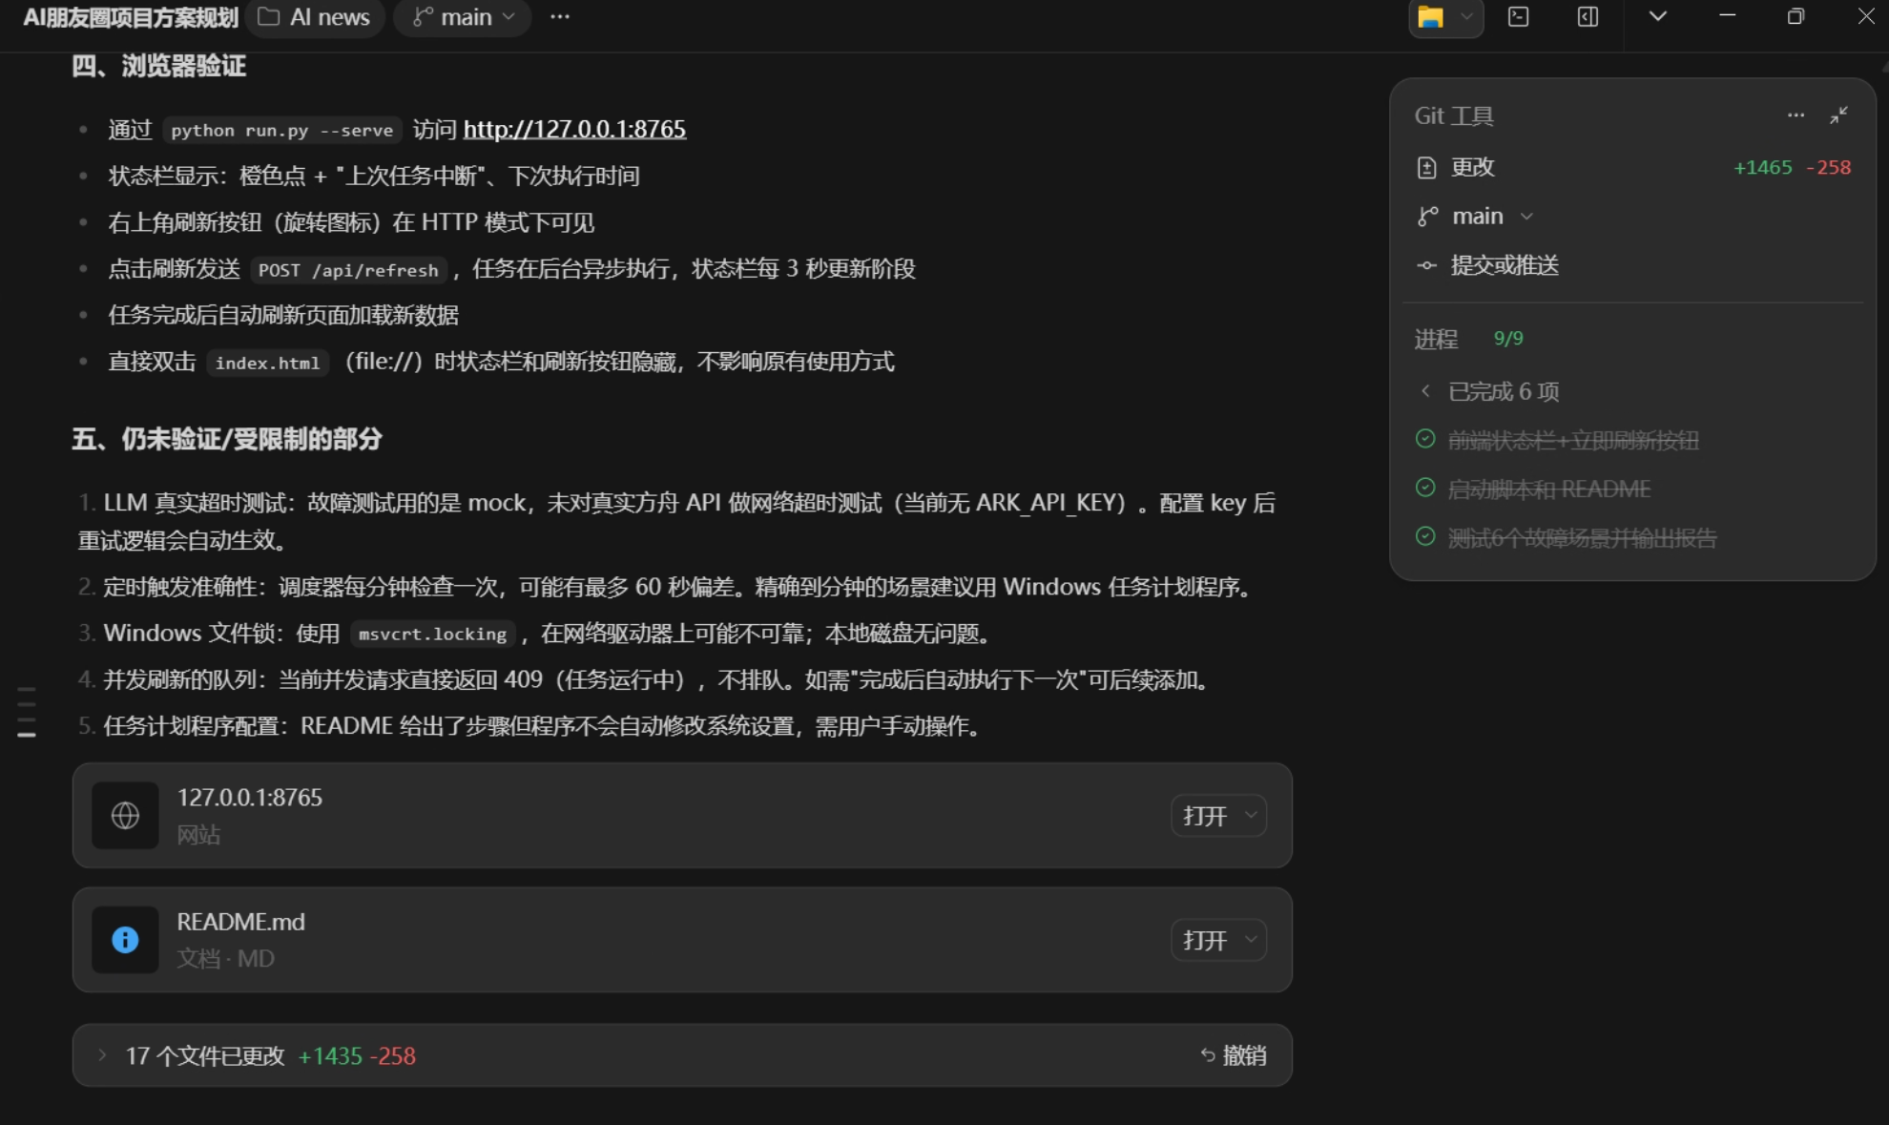The image size is (1889, 1125).
Task: Open the 127.0.0.1:8765 website card
Action: pyautogui.click(x=682, y=816)
